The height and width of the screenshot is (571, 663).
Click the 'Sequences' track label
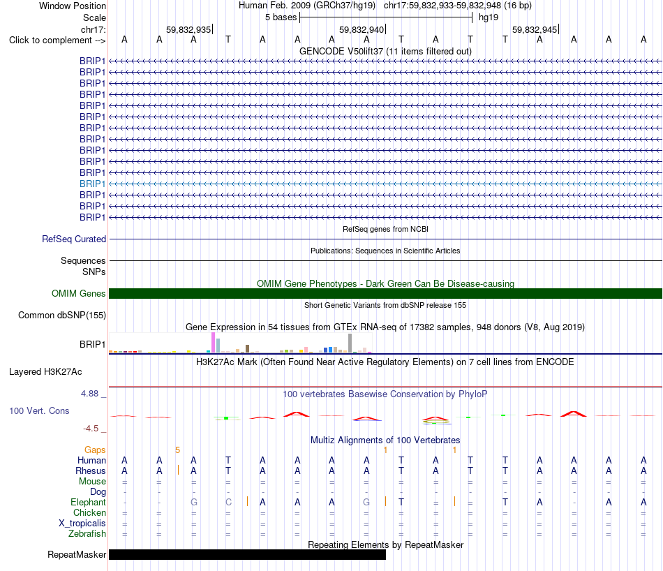pyautogui.click(x=83, y=260)
